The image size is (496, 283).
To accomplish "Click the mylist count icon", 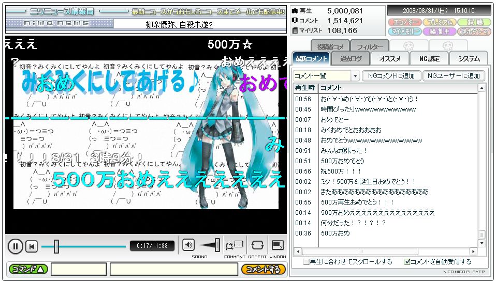I will pyautogui.click(x=295, y=30).
